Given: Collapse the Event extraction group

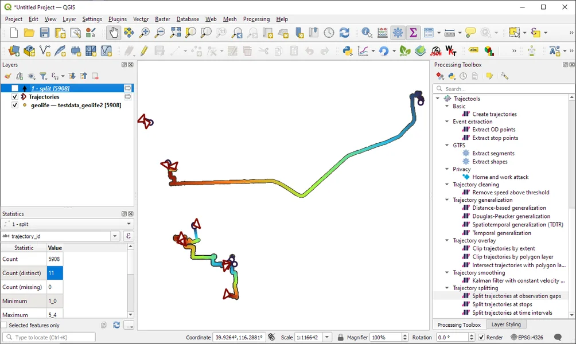Looking at the screenshot, I should pos(447,122).
